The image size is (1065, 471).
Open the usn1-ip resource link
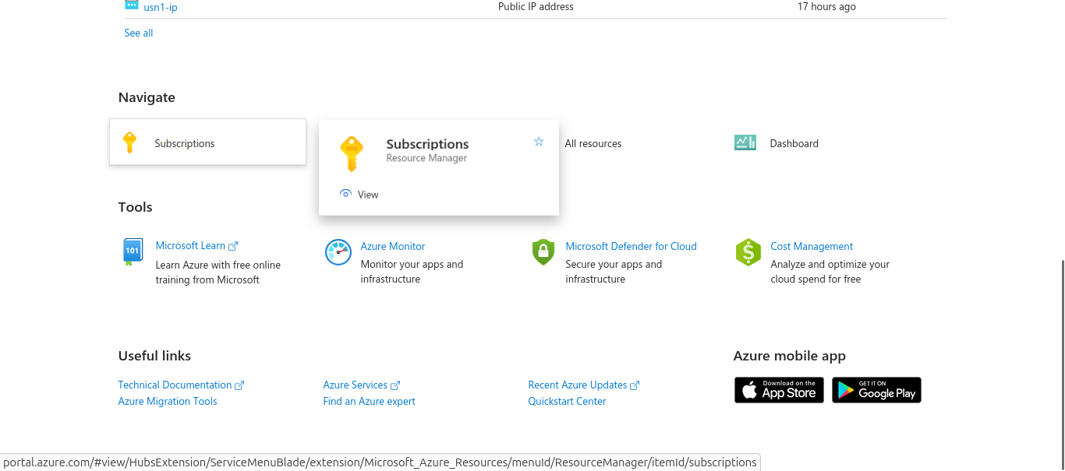161,7
